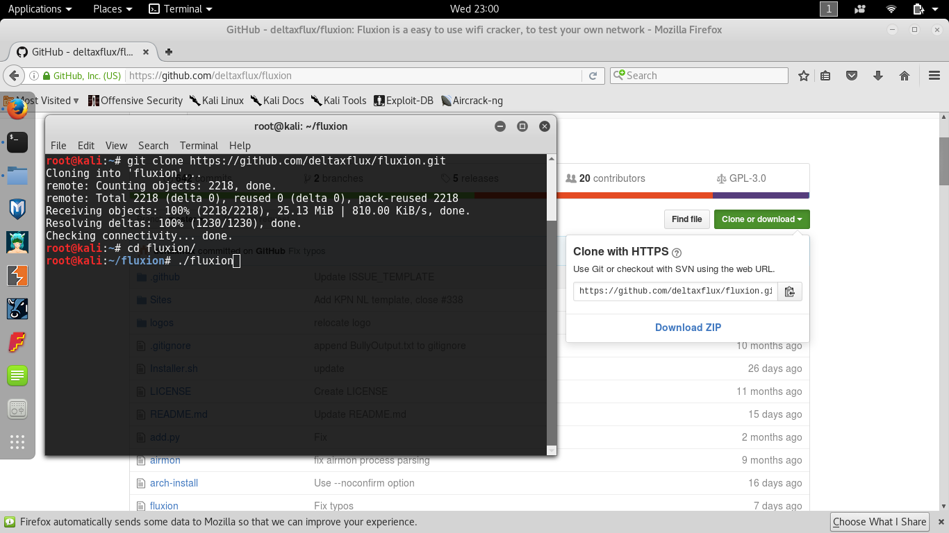Click help icon beside Clone with HTTPS

pos(677,253)
